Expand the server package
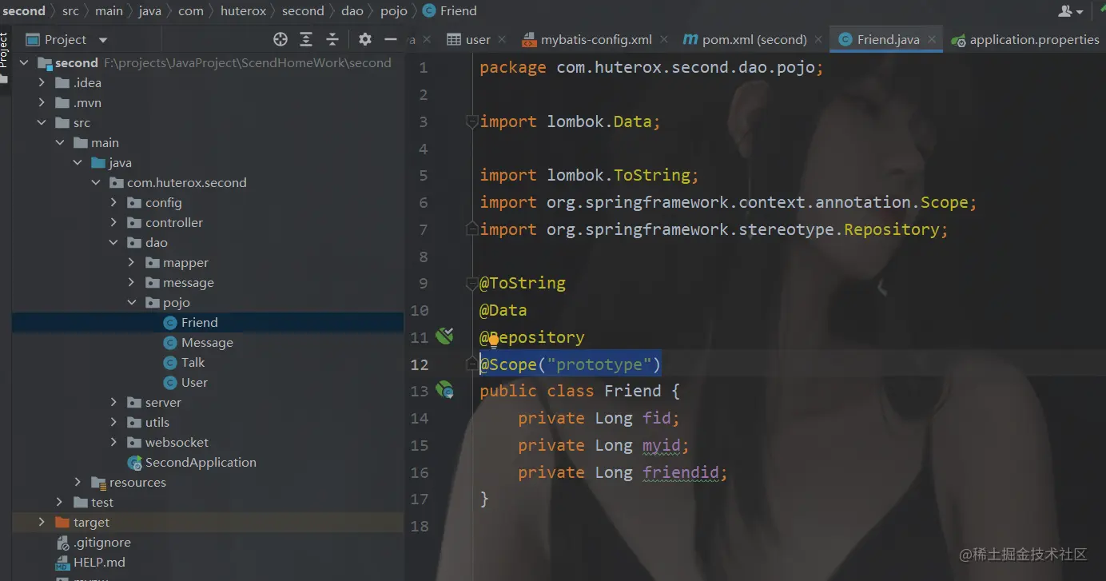This screenshot has width=1106, height=581. tap(113, 403)
